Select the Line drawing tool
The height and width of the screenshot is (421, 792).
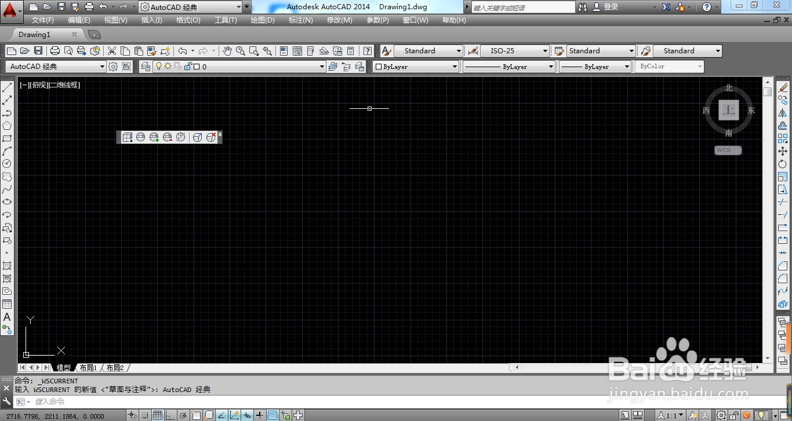point(7,87)
